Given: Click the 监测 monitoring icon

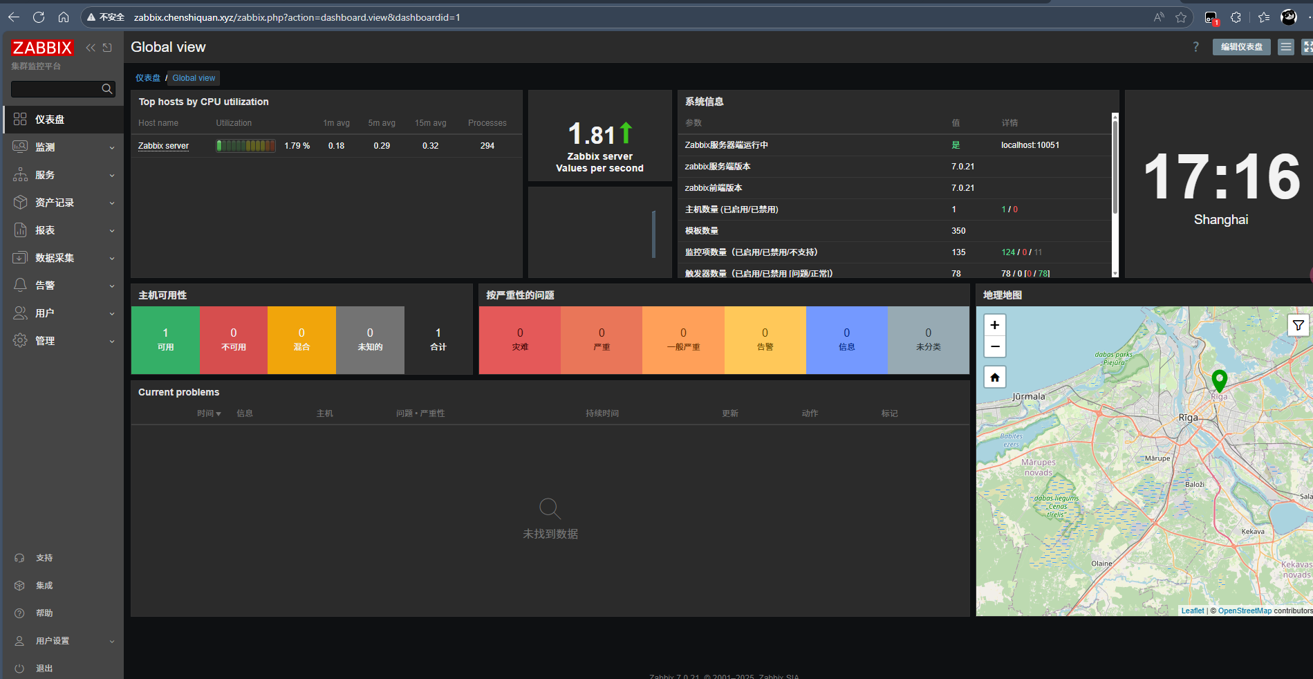Looking at the screenshot, I should pyautogui.click(x=20, y=147).
